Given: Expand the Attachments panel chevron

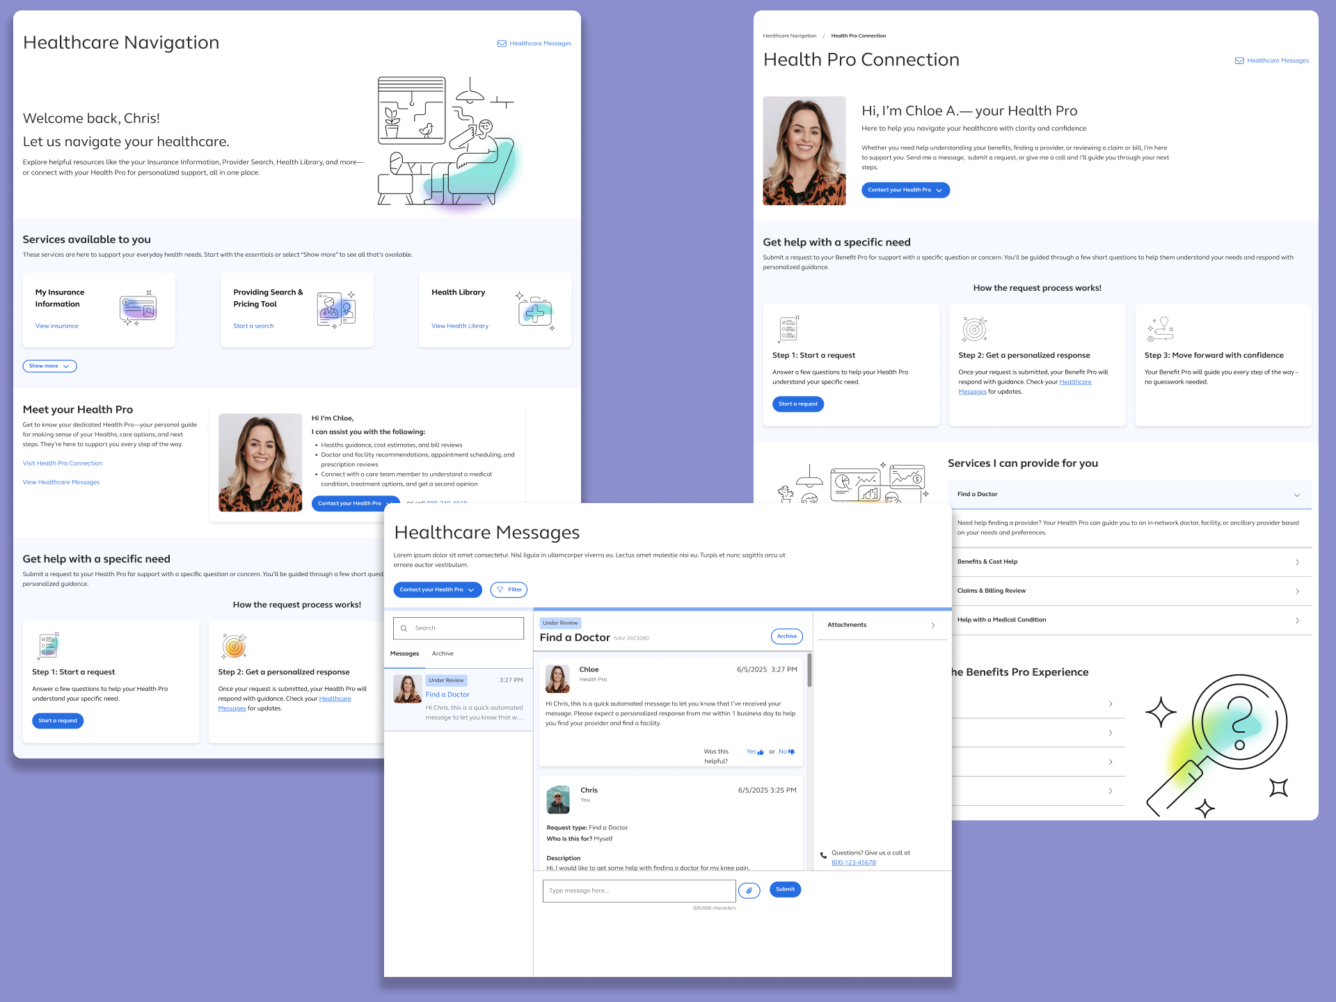Looking at the screenshot, I should 932,626.
